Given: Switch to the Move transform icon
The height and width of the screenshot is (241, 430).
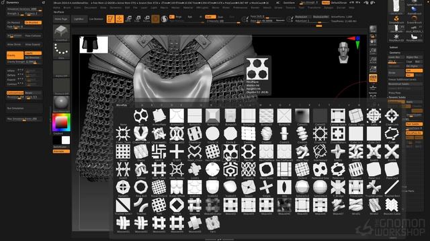Looking at the screenshot, I should (128, 19).
